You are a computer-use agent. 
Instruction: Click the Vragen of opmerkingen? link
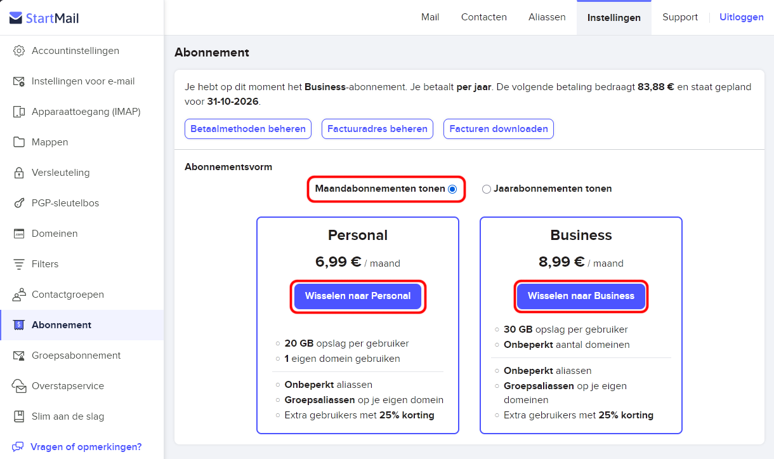(86, 447)
